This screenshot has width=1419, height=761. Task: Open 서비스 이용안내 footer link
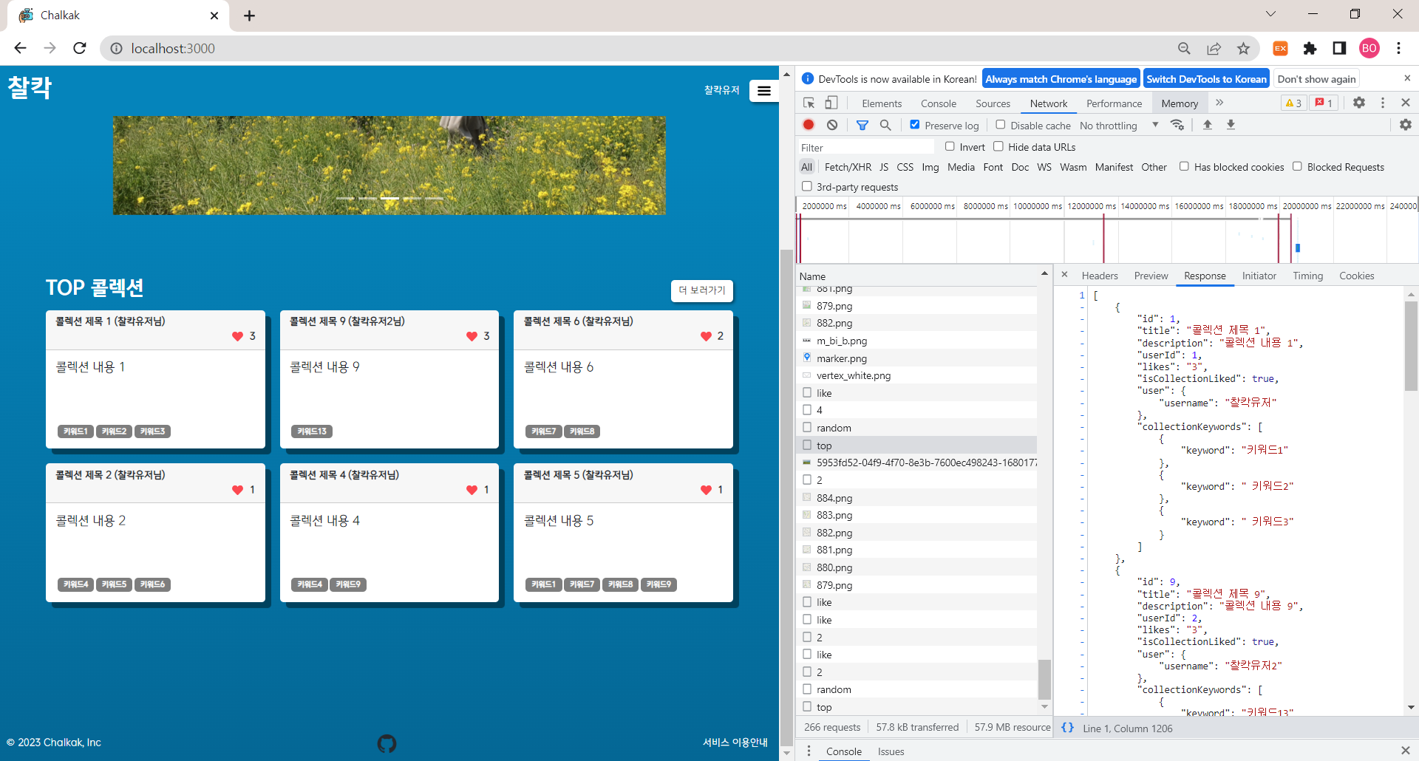point(735,743)
